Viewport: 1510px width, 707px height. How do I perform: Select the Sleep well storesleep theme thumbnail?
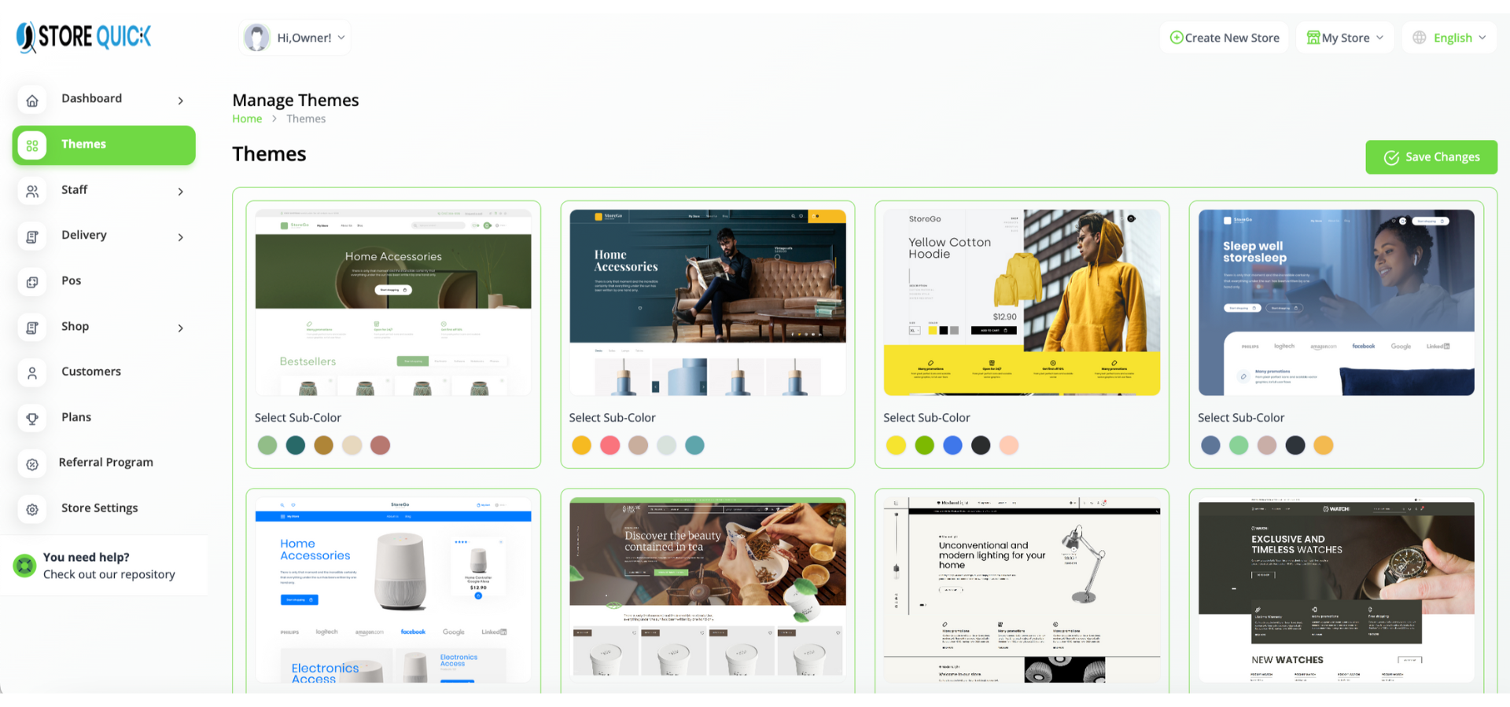(x=1336, y=302)
